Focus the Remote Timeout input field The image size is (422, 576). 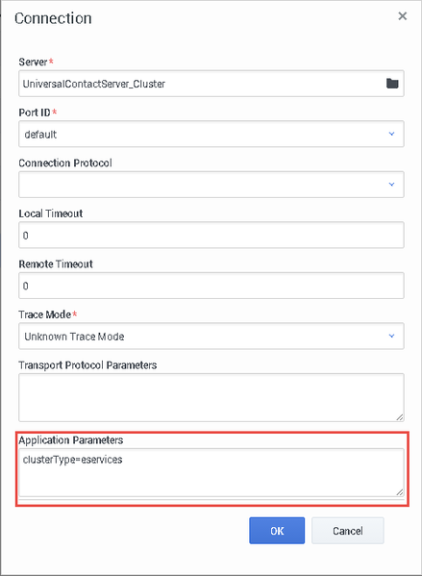211,286
